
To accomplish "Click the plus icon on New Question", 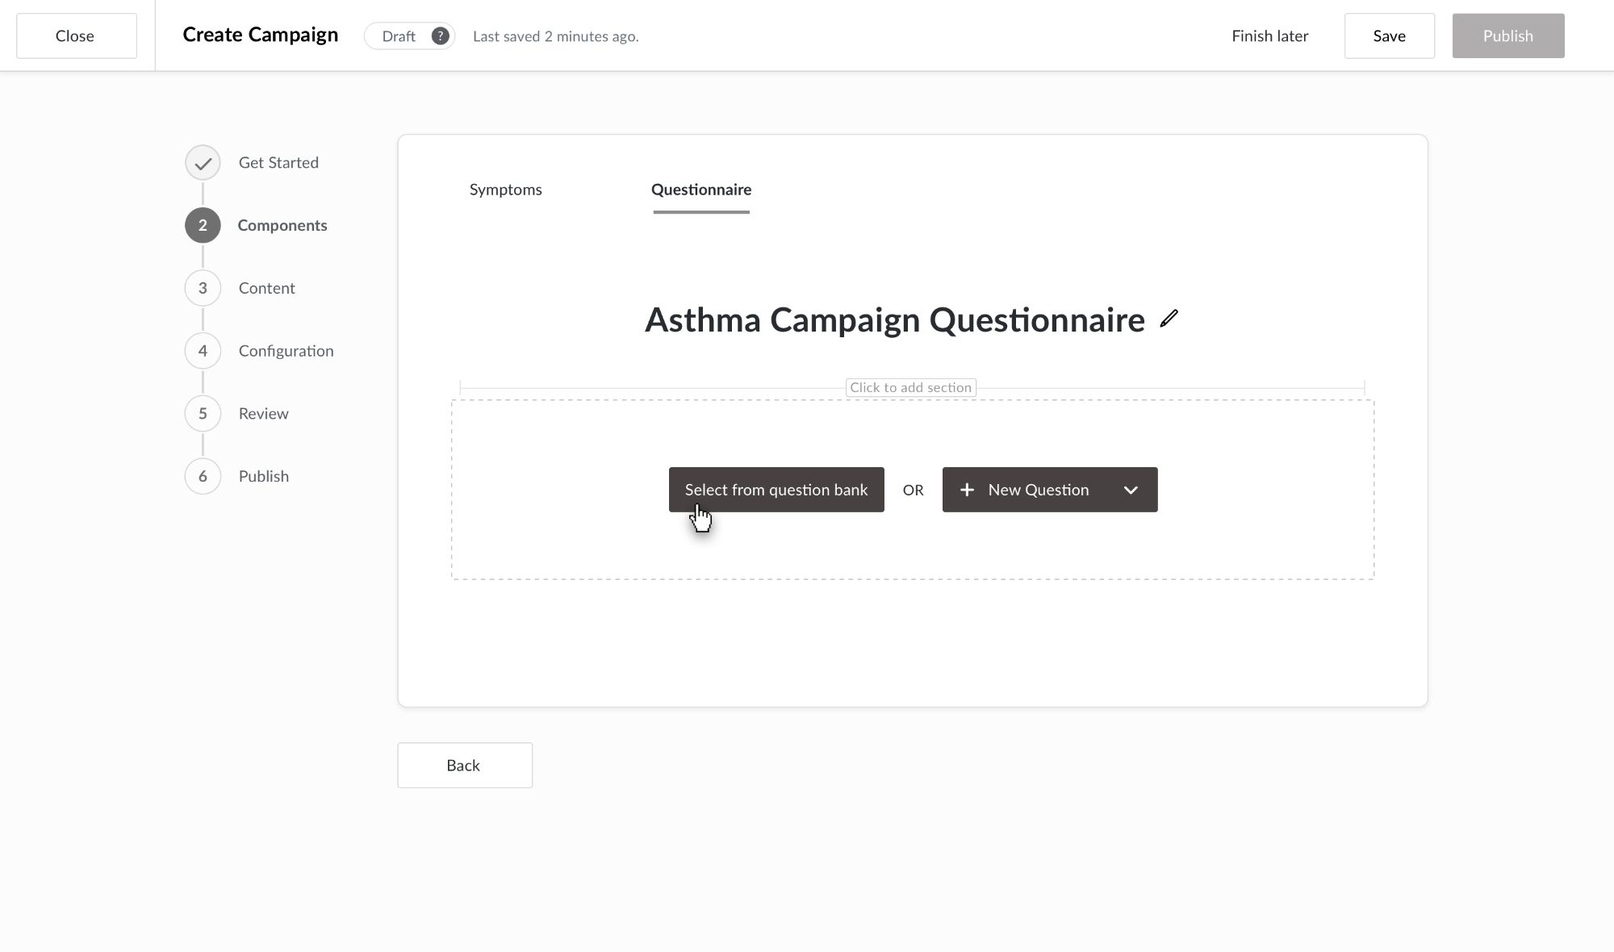I will [x=967, y=490].
